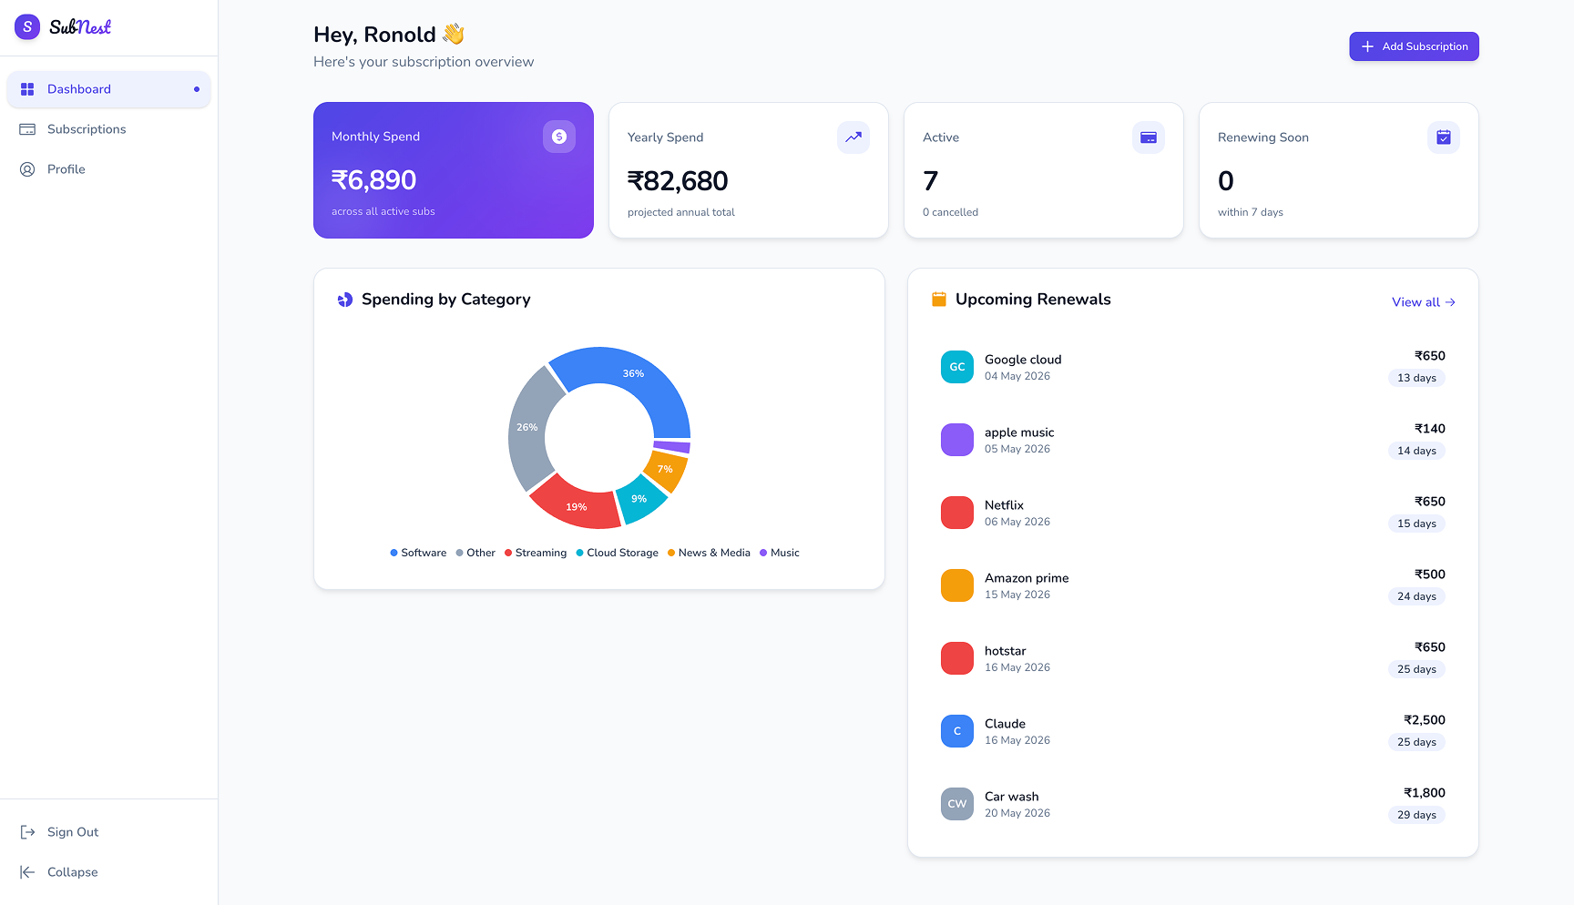The height and width of the screenshot is (905, 1574).
Task: Follow the View all link
Action: (x=1424, y=302)
